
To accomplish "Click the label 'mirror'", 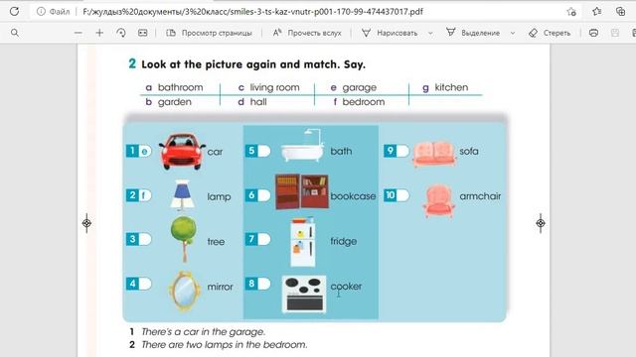I will pyautogui.click(x=221, y=287).
